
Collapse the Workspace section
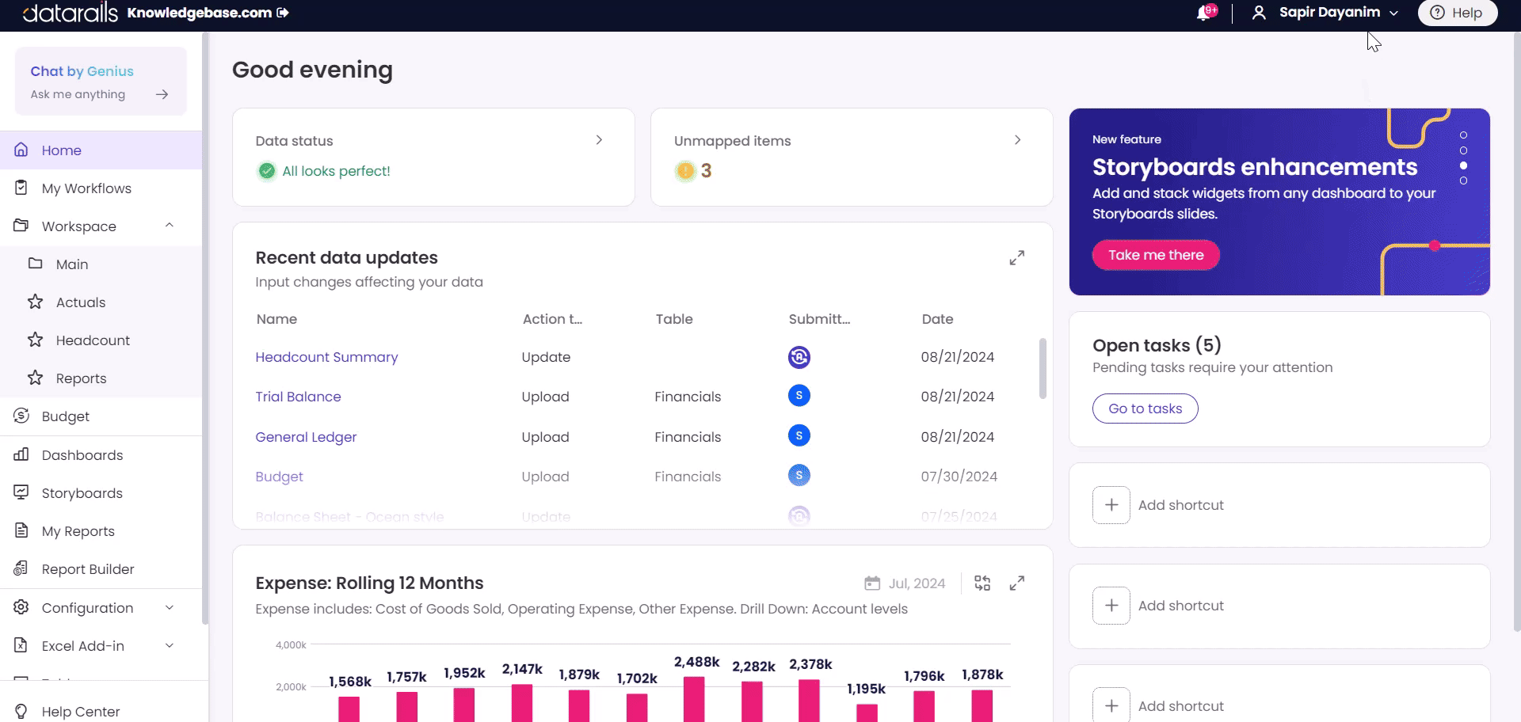tap(169, 226)
